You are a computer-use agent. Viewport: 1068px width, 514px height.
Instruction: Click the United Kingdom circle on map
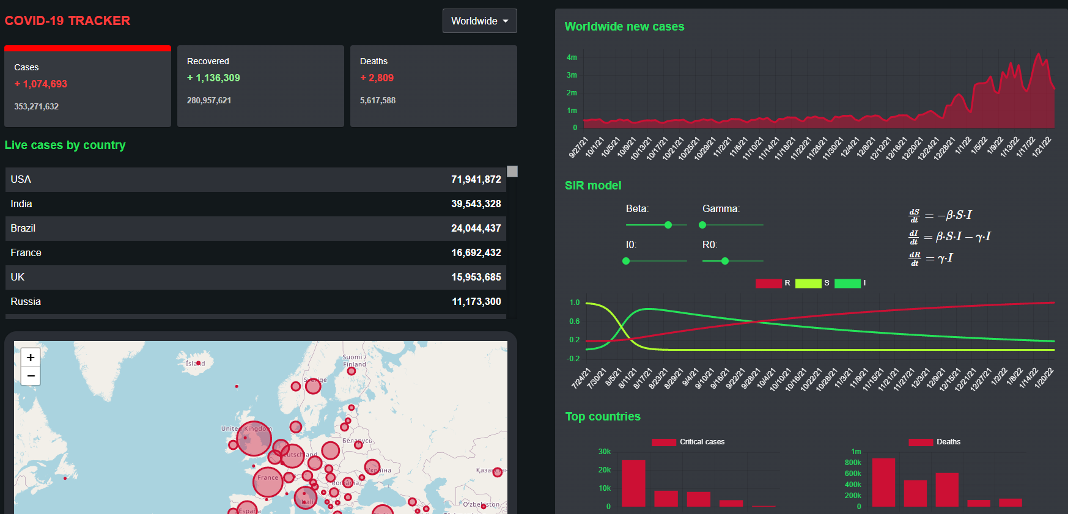pyautogui.click(x=254, y=438)
